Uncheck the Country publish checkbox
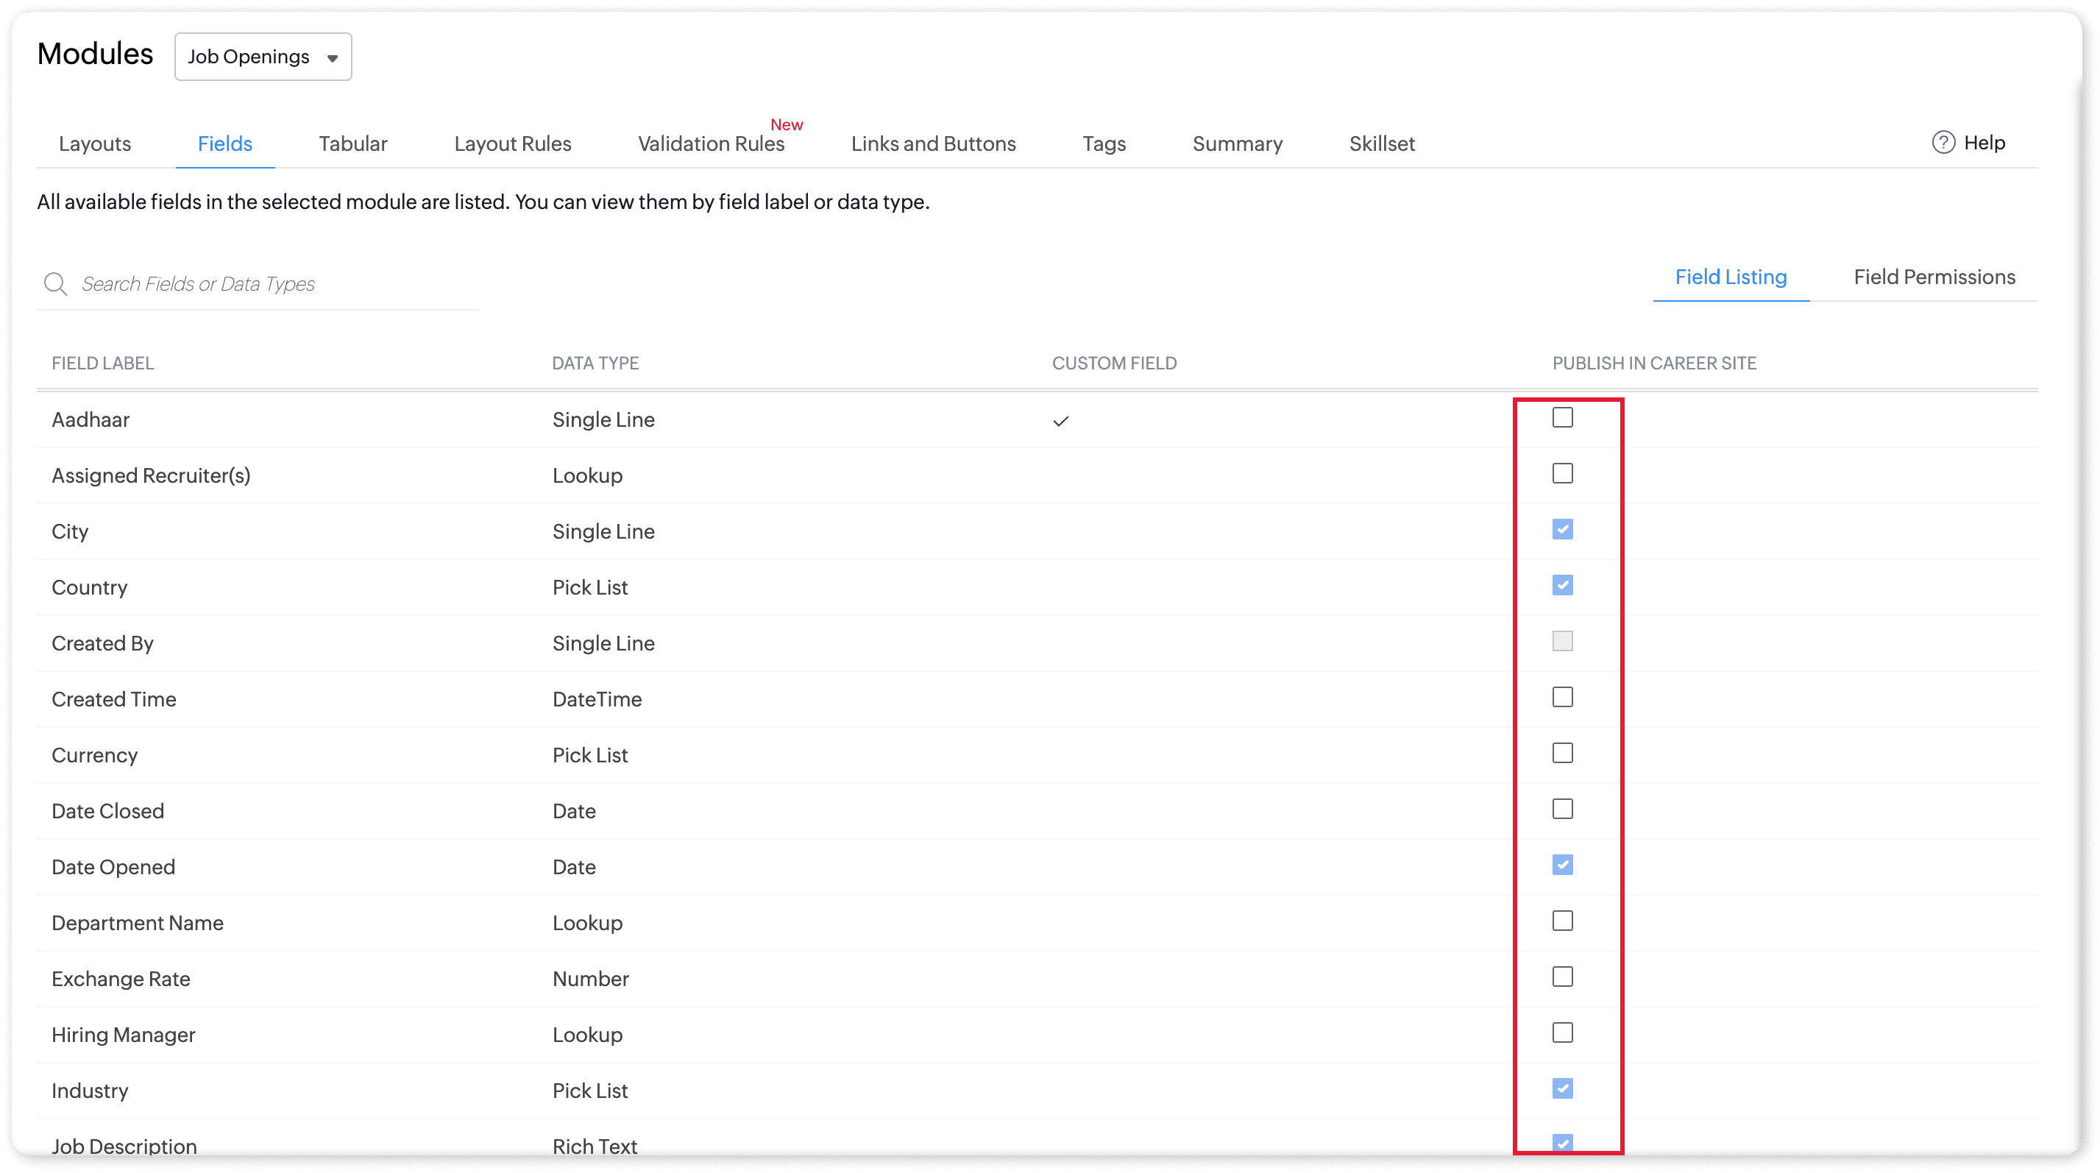Image resolution: width=2100 pixels, height=1173 pixels. (x=1562, y=585)
